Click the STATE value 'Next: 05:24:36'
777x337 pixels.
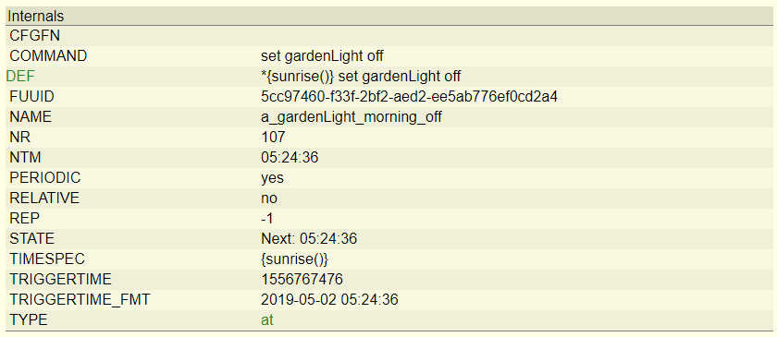point(309,239)
